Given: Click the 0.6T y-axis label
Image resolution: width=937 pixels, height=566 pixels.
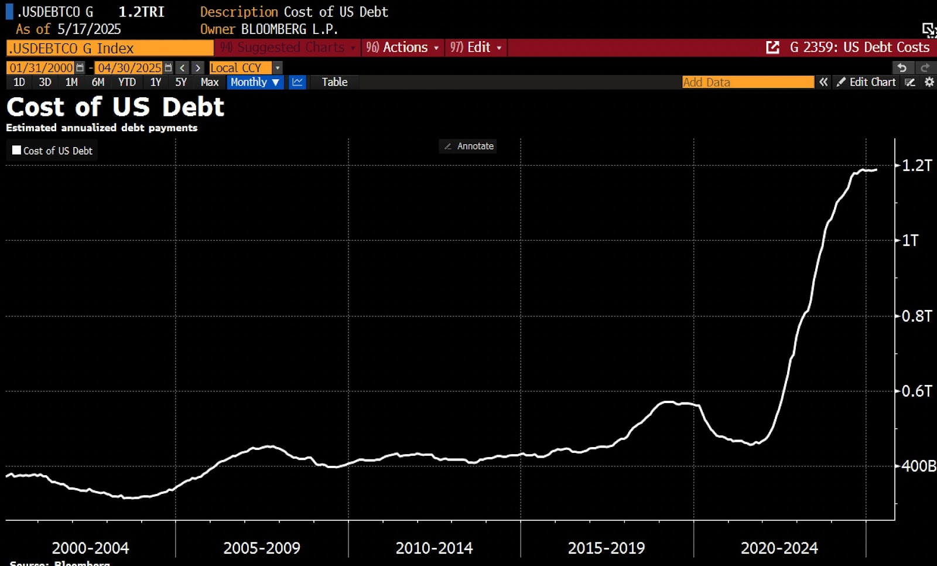Looking at the screenshot, I should (917, 391).
